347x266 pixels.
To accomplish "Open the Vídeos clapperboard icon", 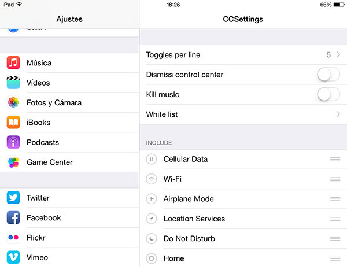I will tap(13, 83).
